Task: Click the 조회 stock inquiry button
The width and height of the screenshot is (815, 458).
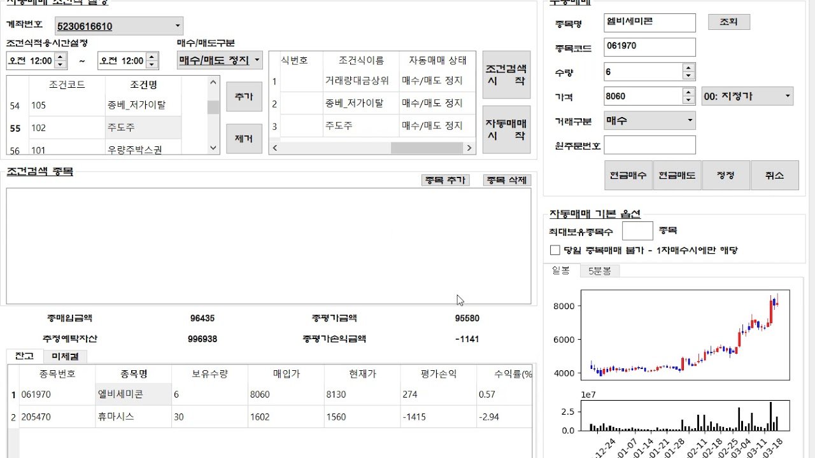Action: pos(728,21)
